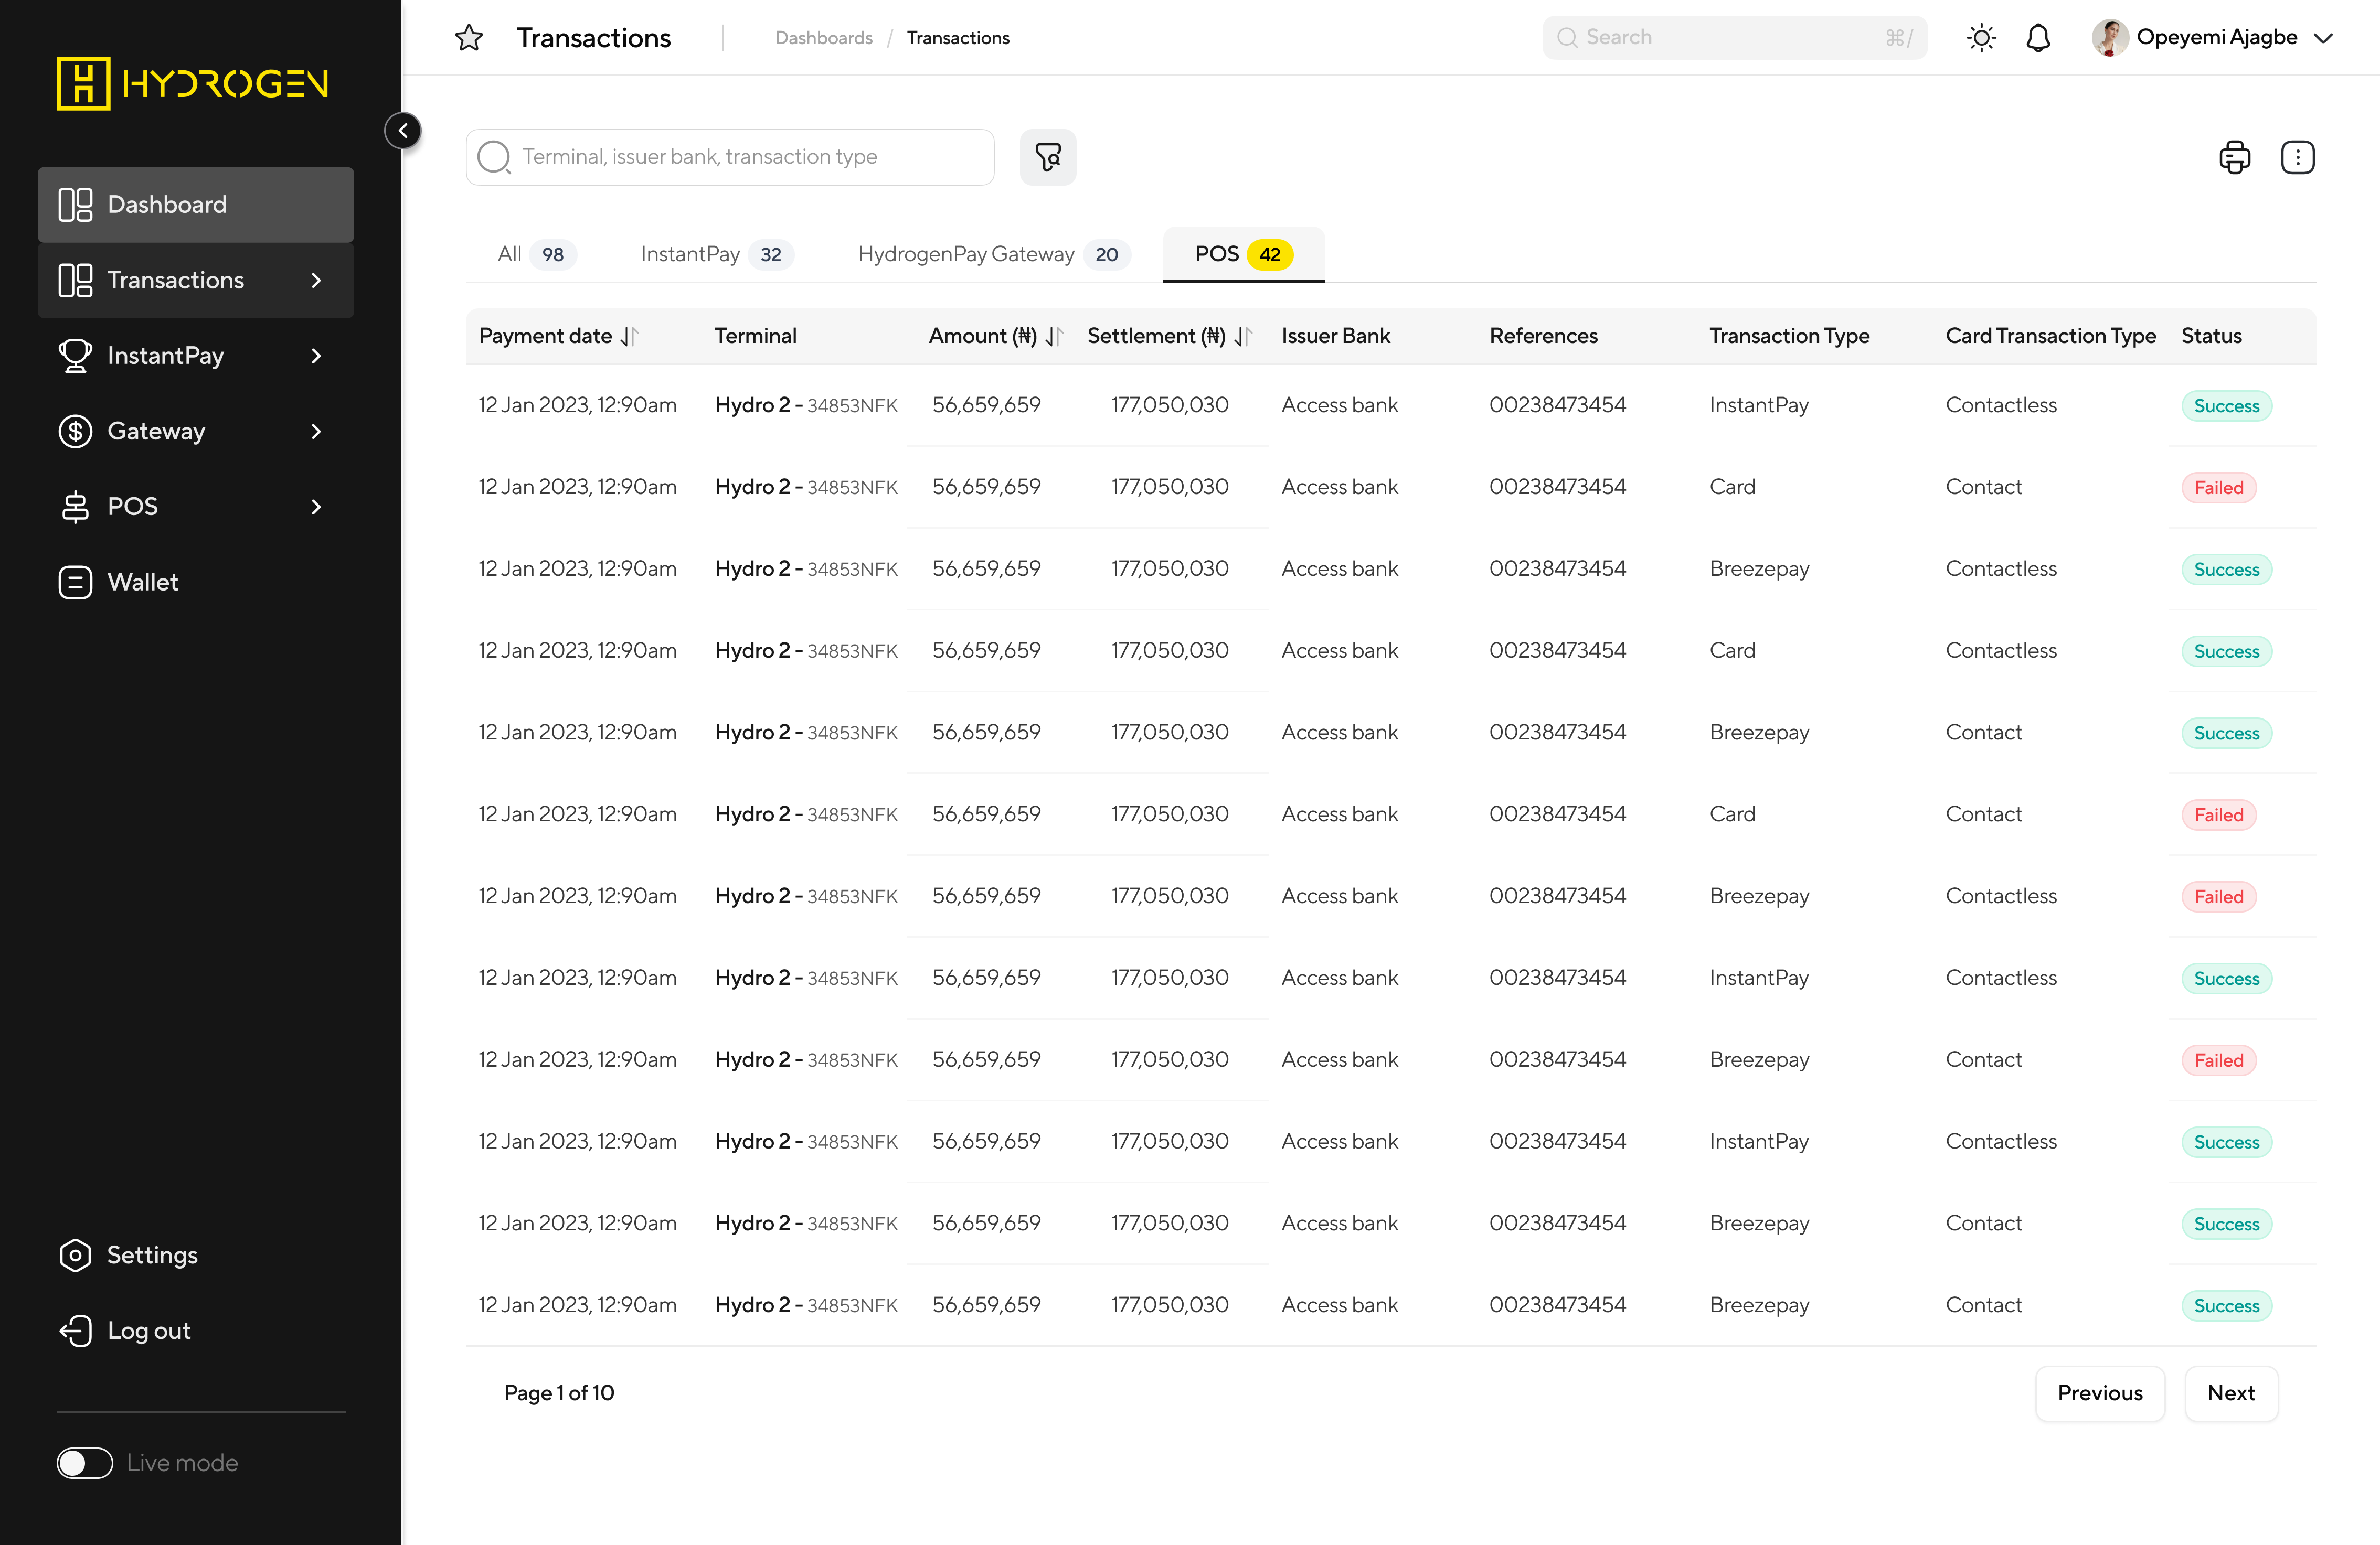Open the three-dot more options menu
The height and width of the screenshot is (1545, 2380).
pos(2297,157)
